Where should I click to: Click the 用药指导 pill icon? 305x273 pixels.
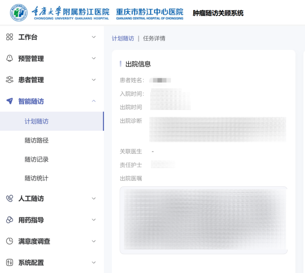10,220
